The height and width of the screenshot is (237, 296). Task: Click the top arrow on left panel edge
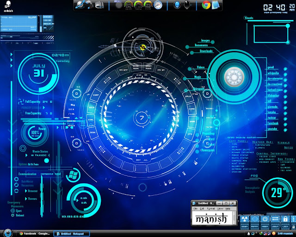click(x=12, y=55)
